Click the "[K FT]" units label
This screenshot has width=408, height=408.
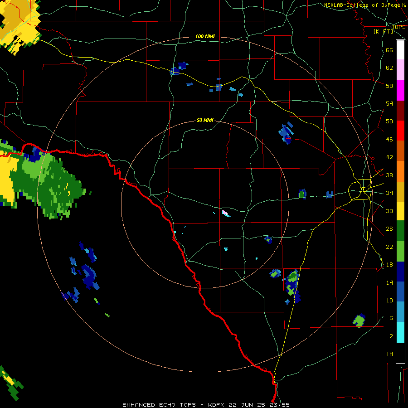pyautogui.click(x=383, y=31)
